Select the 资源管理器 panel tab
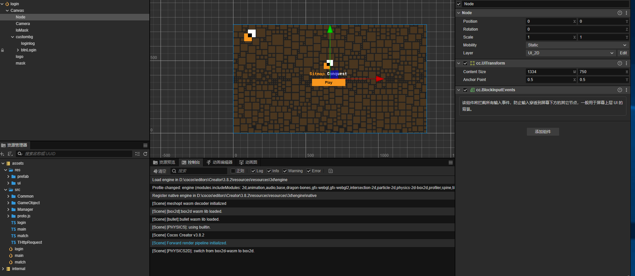This screenshot has height=276, width=635. (15, 145)
